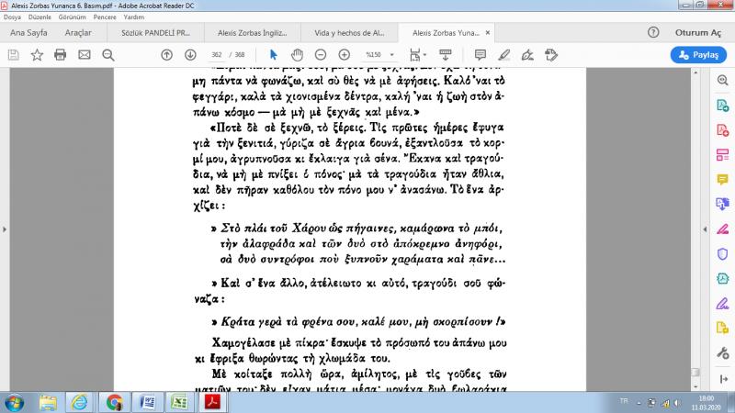735x413 pixels.
Task: Open search tool in right panel
Action: click(722, 80)
